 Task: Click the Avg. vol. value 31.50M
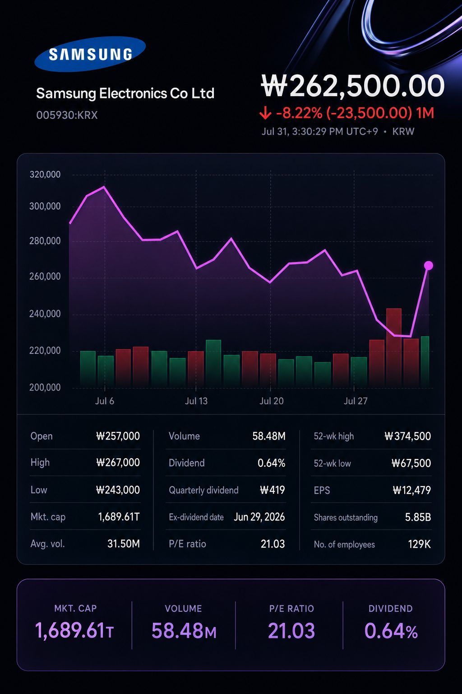coord(124,544)
